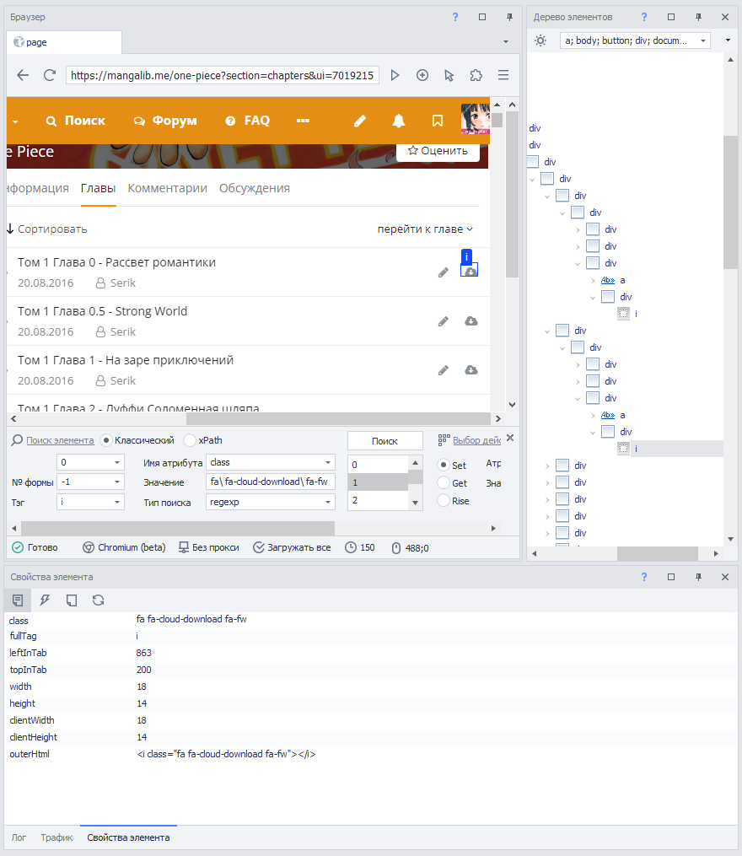Refresh element properties with circular arrows icon

coord(99,600)
